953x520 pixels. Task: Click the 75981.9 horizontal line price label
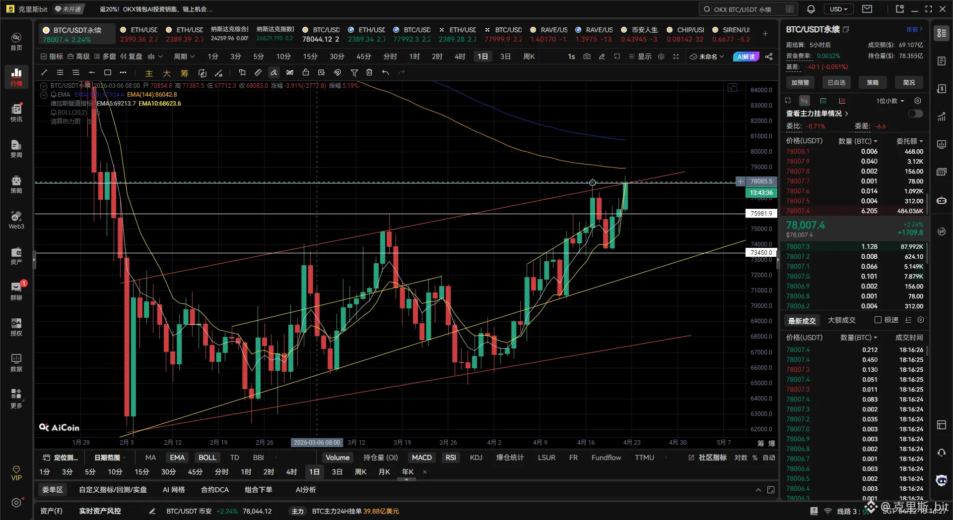[761, 214]
